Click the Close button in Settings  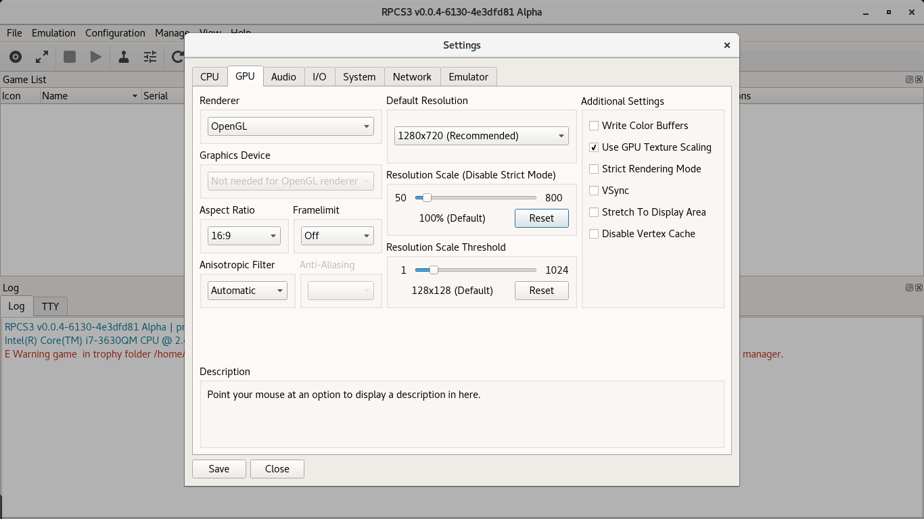277,469
